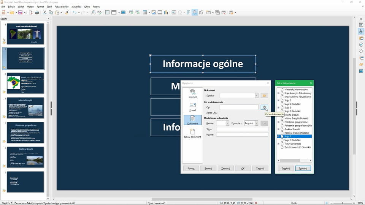Image resolution: width=365 pixels, height=205 pixels.
Task: Click the Print icon in the toolbar
Action: (37, 13)
